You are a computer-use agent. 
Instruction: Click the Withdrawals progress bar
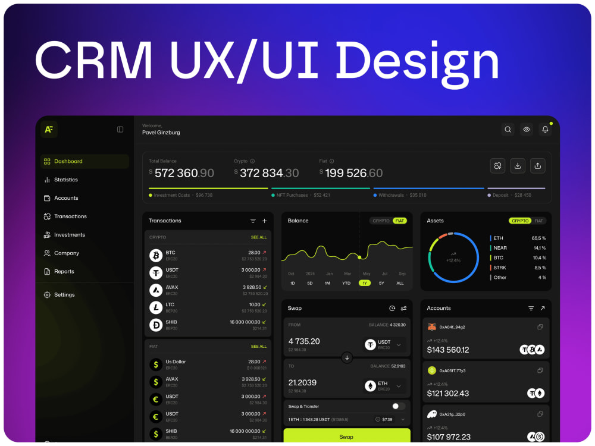[429, 188]
